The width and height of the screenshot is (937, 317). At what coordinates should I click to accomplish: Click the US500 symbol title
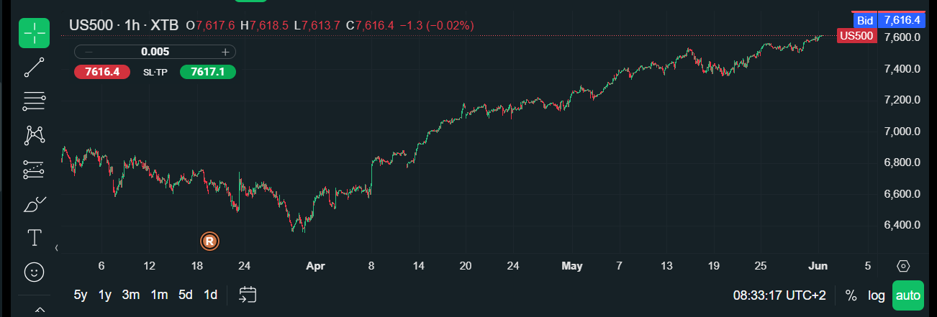(91, 25)
